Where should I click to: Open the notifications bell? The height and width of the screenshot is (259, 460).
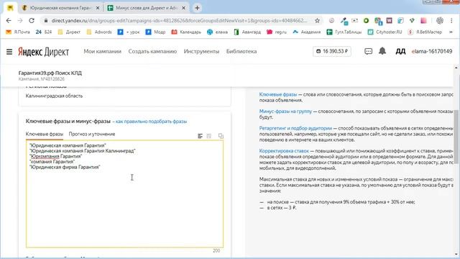382,51
